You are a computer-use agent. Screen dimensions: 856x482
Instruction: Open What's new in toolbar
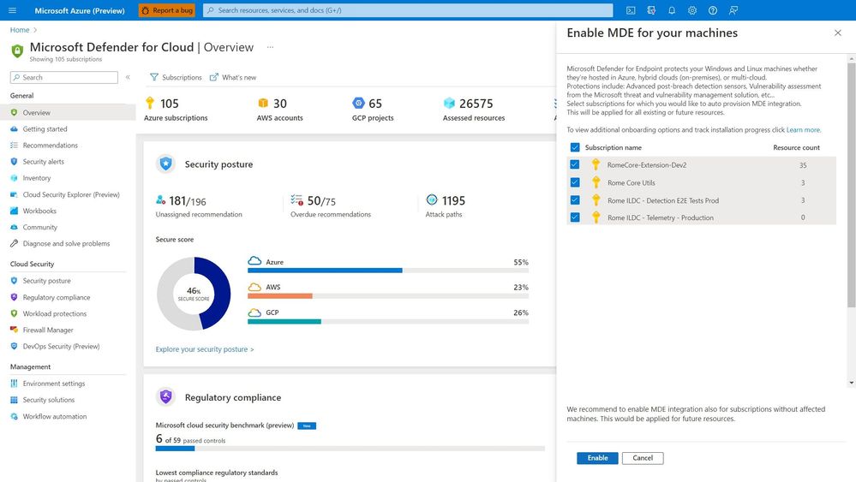233,77
